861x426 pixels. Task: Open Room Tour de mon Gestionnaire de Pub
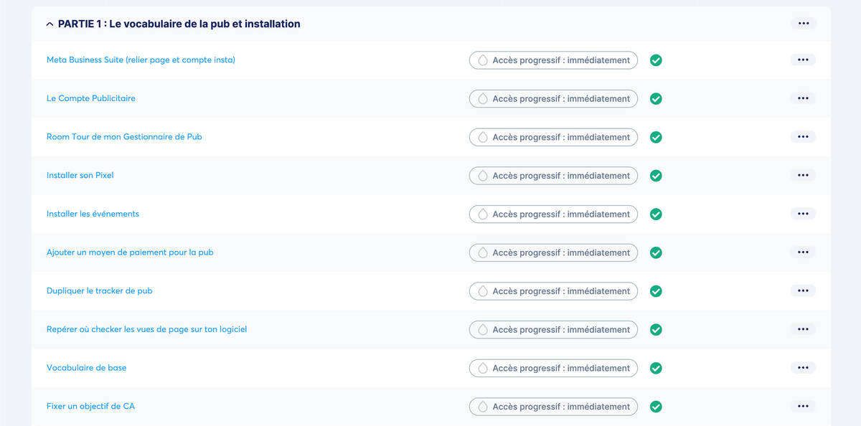[x=124, y=137]
